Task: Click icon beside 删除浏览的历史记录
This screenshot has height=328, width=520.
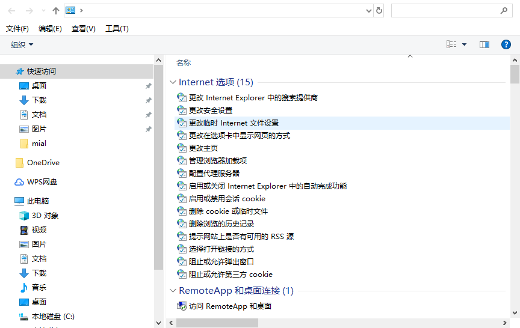Action: click(x=182, y=223)
